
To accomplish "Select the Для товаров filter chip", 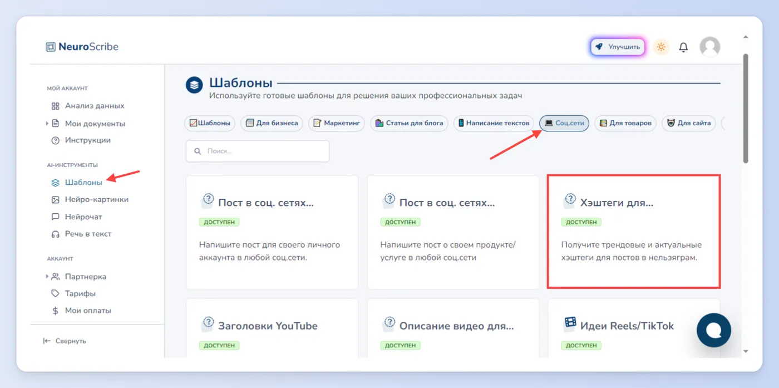I will [625, 123].
